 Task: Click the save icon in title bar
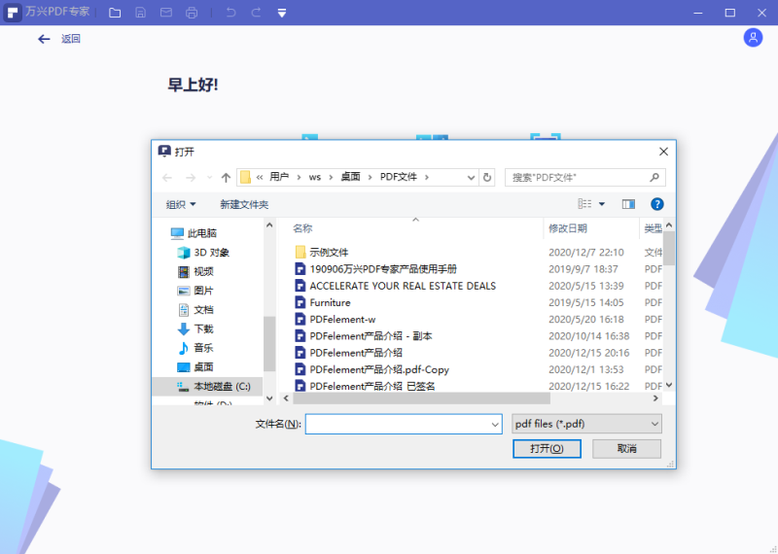140,13
